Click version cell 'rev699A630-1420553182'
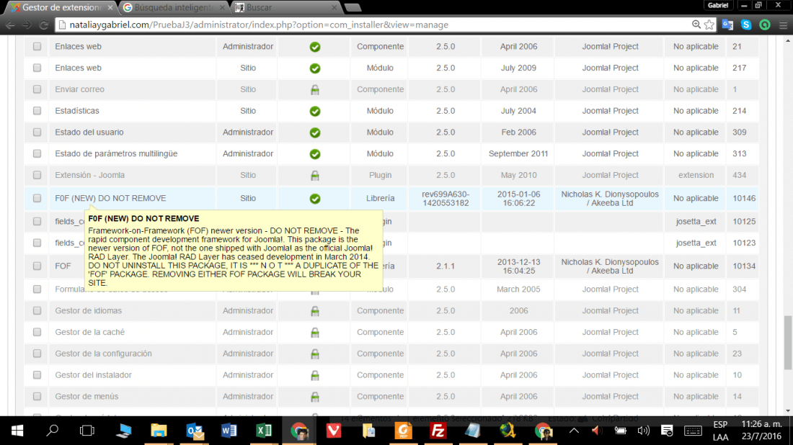 click(x=446, y=199)
